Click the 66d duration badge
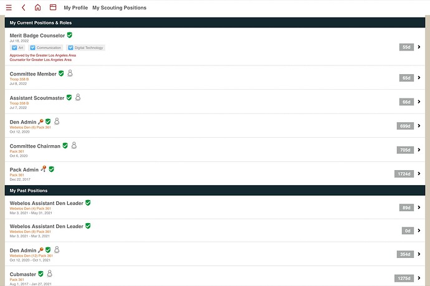This screenshot has width=430, height=286. (x=406, y=102)
